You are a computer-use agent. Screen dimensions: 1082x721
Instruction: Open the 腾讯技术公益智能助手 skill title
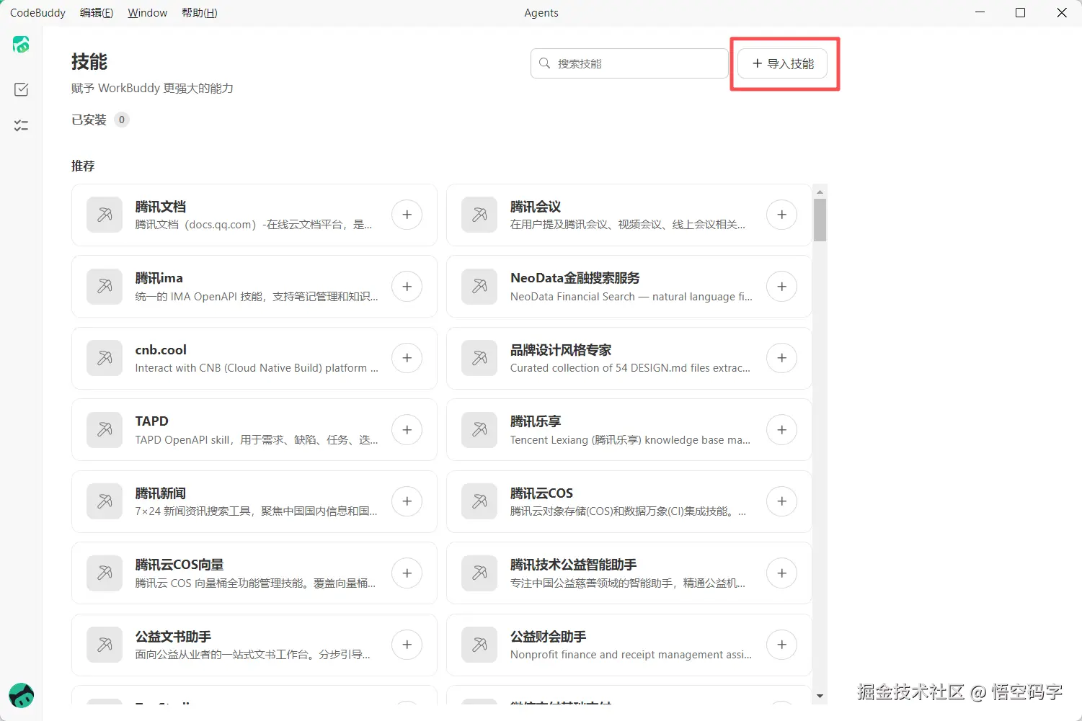tap(573, 565)
